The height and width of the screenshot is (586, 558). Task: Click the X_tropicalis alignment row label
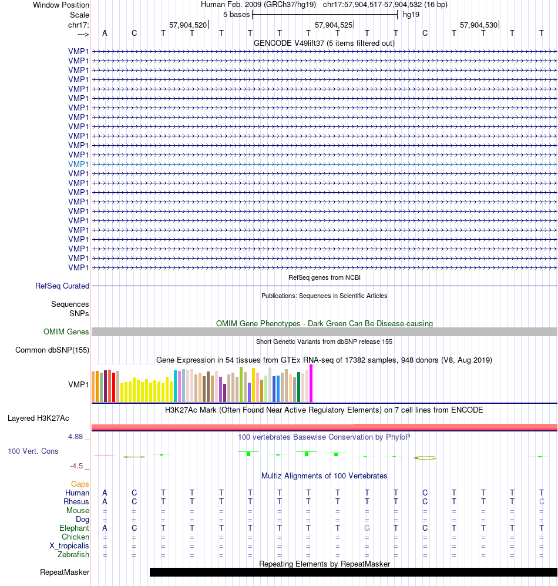coord(69,546)
